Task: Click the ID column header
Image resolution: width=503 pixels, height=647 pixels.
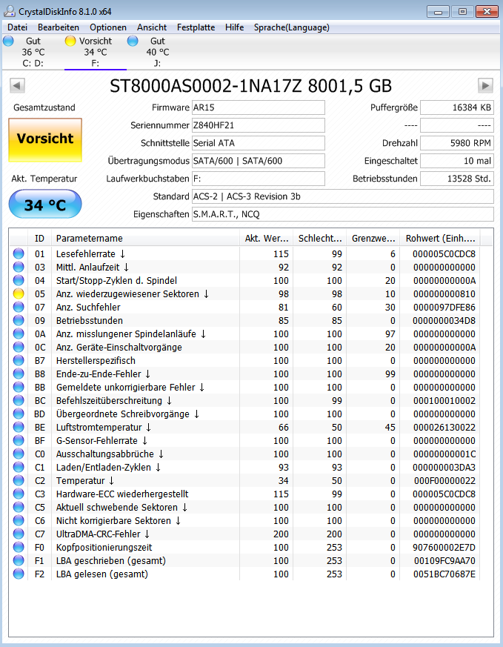Action: [39, 239]
